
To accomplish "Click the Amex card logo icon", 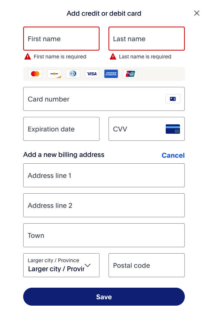I will (111, 74).
